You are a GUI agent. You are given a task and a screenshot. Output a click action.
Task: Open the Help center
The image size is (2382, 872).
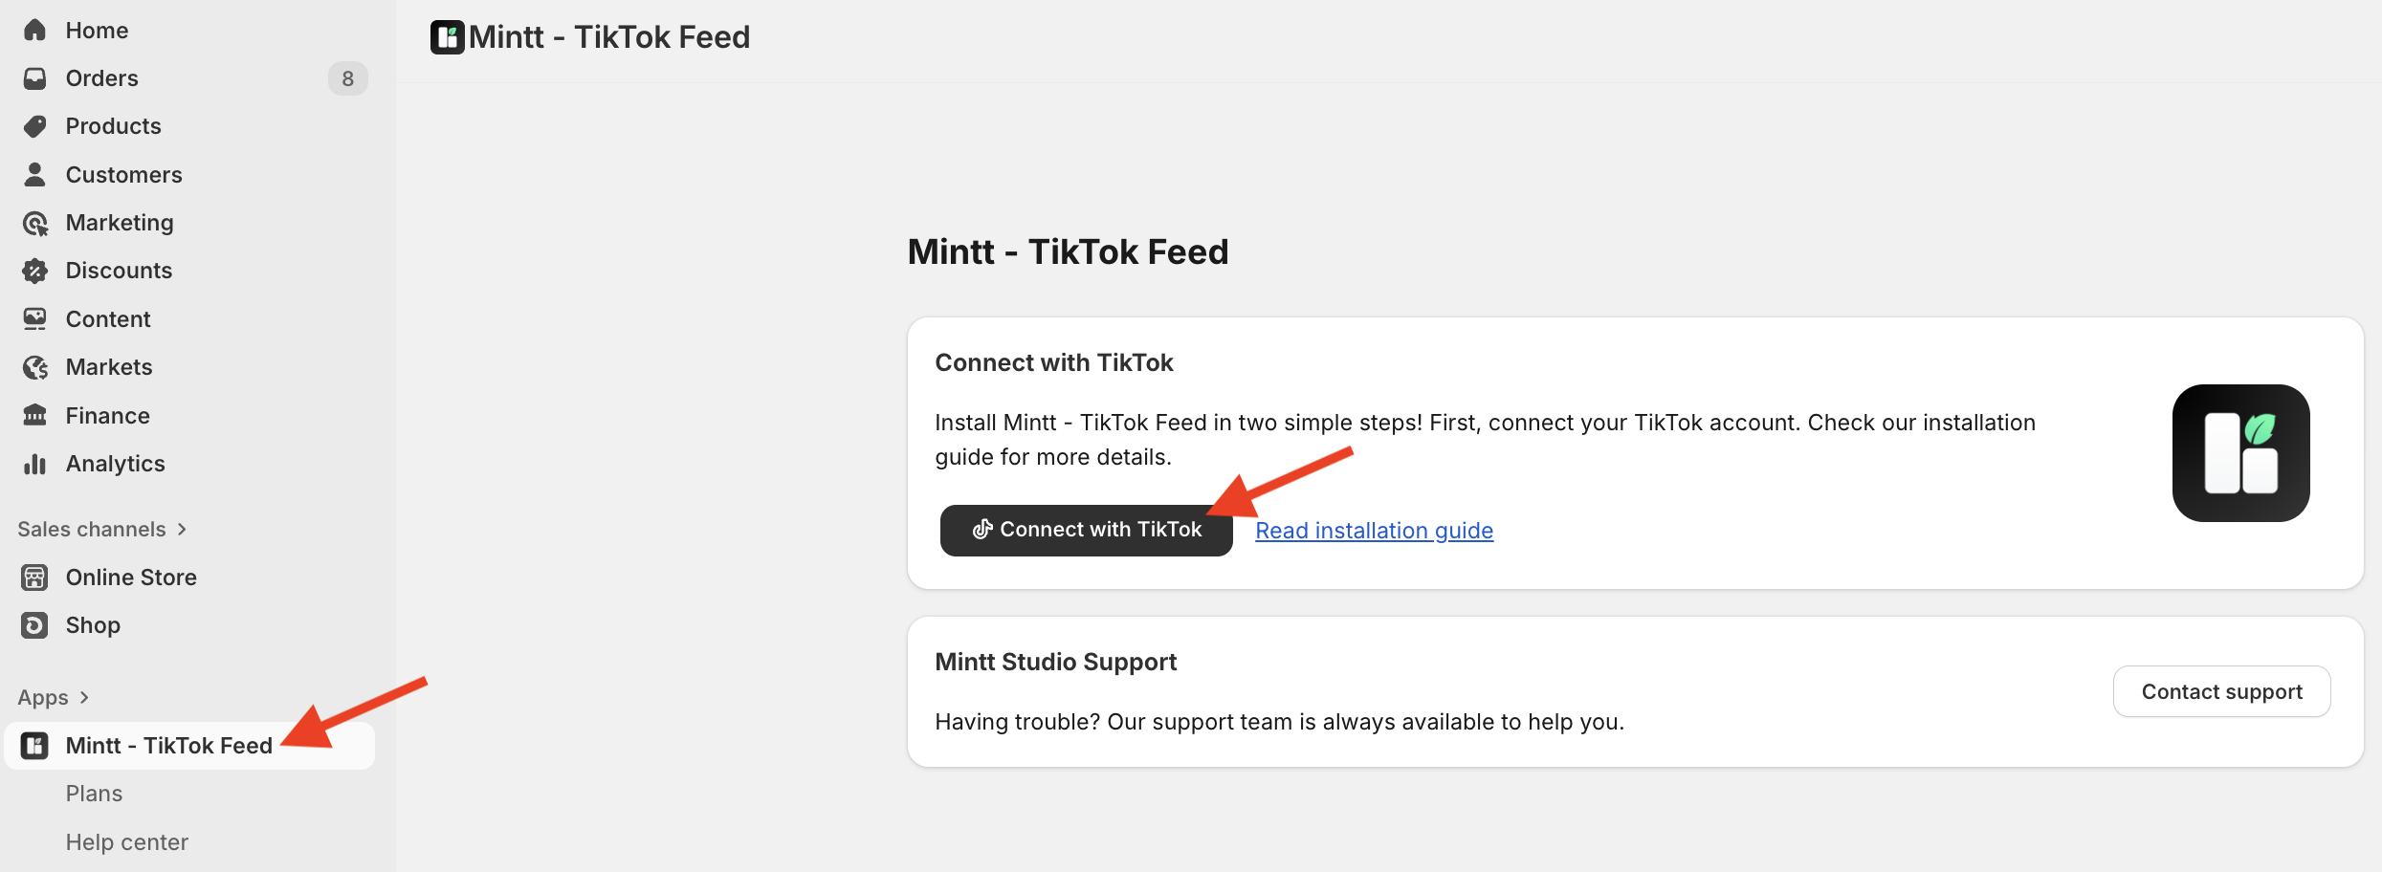126,841
